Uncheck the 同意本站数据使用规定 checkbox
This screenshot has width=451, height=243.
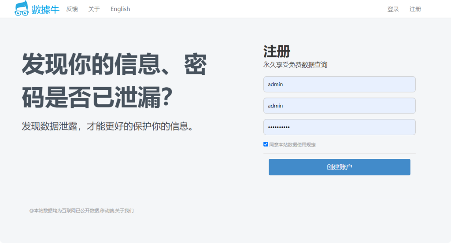click(266, 144)
